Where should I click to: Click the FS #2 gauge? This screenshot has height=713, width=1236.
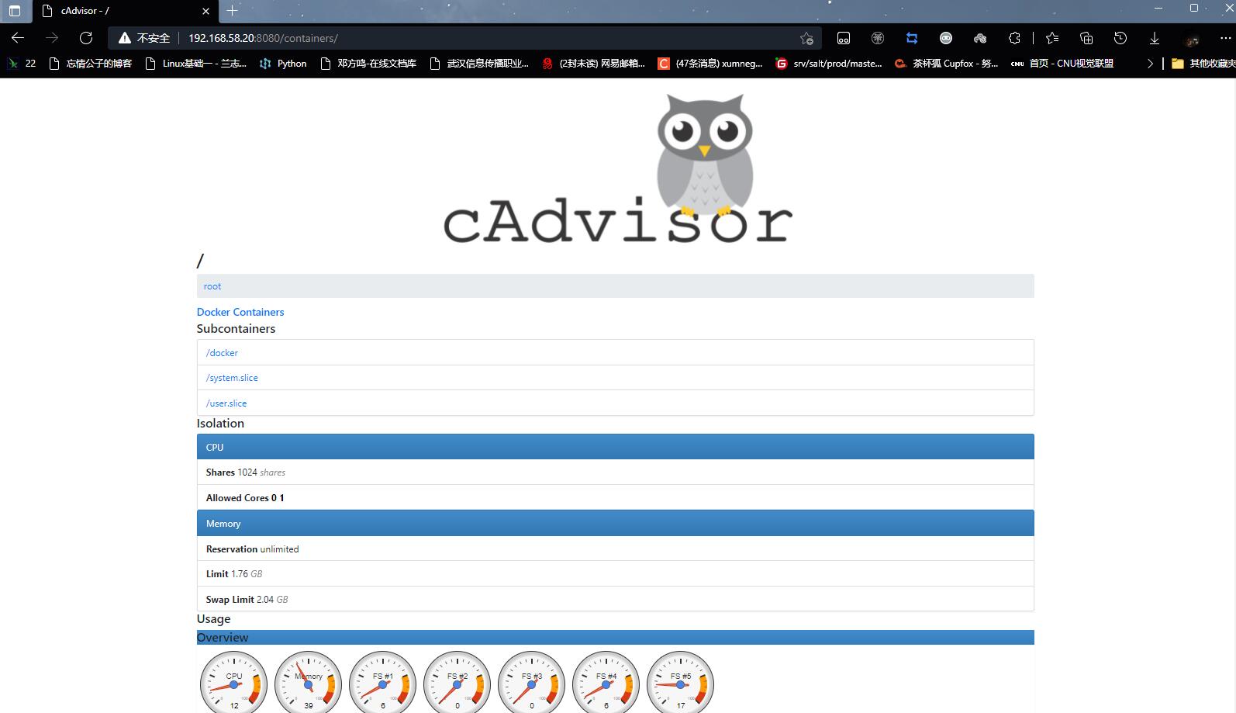(x=457, y=683)
